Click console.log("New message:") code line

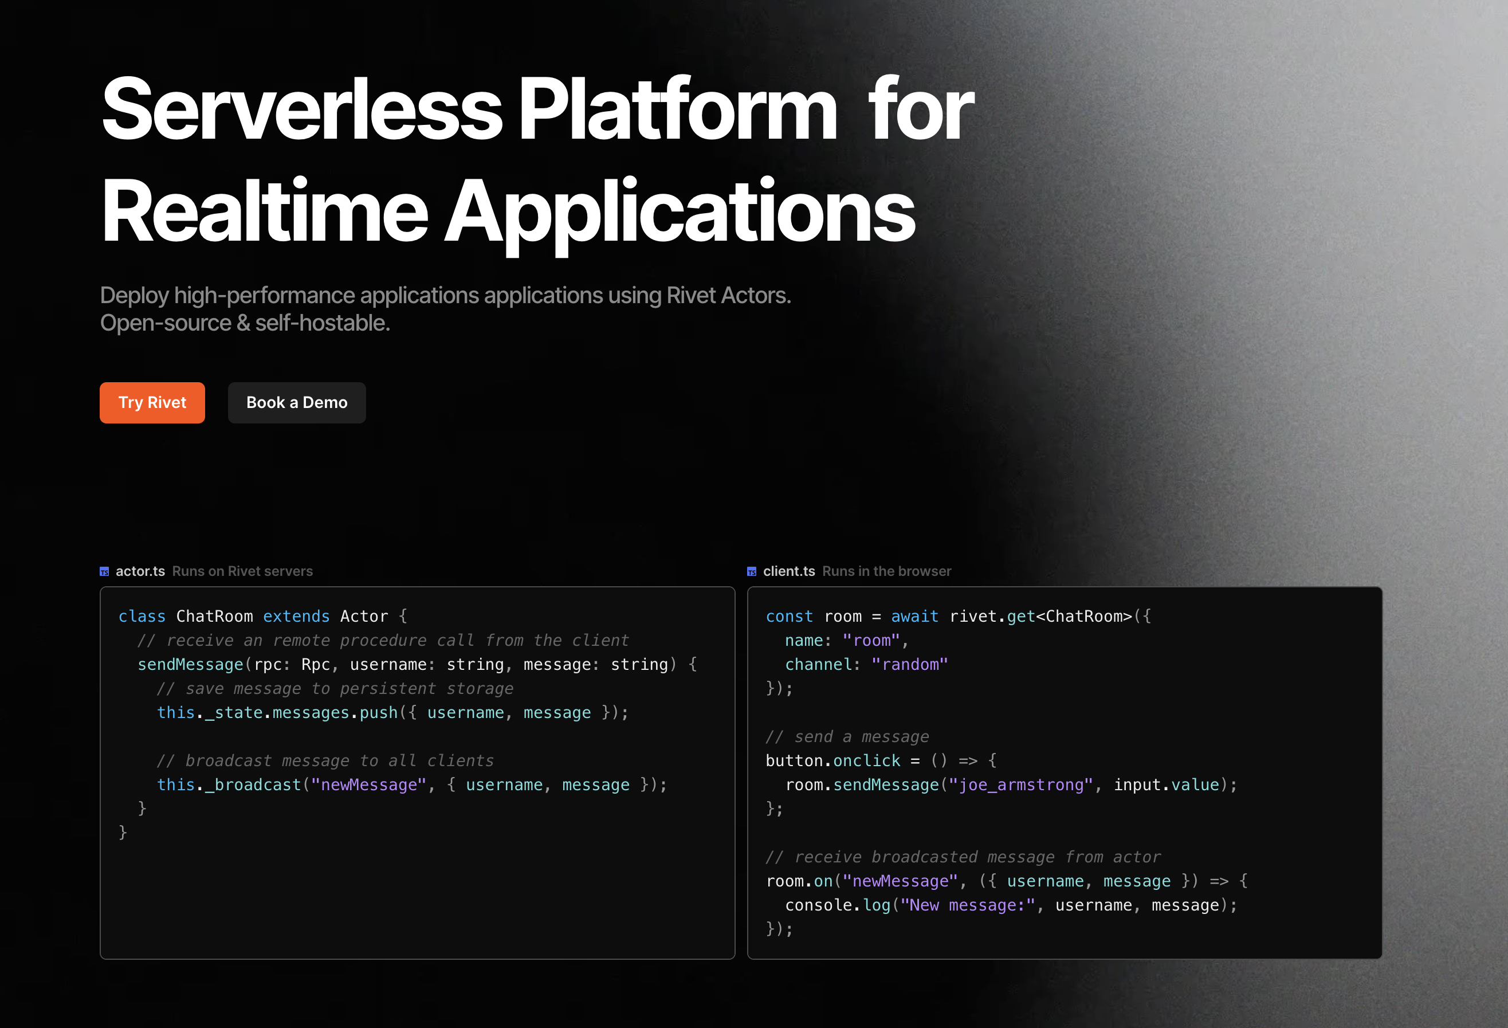1012,905
